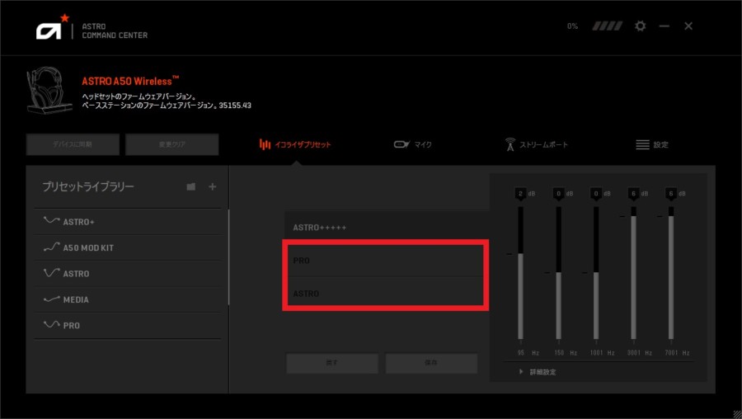
Task: Click the base station firmware version 35155.43 text
Action: click(167, 106)
